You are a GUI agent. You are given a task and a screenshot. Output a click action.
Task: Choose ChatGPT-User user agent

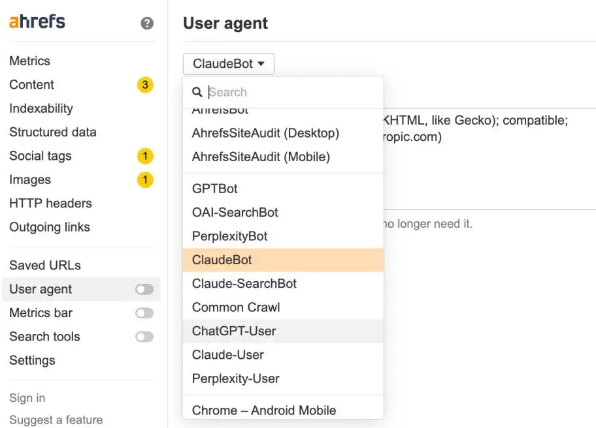tap(283, 331)
